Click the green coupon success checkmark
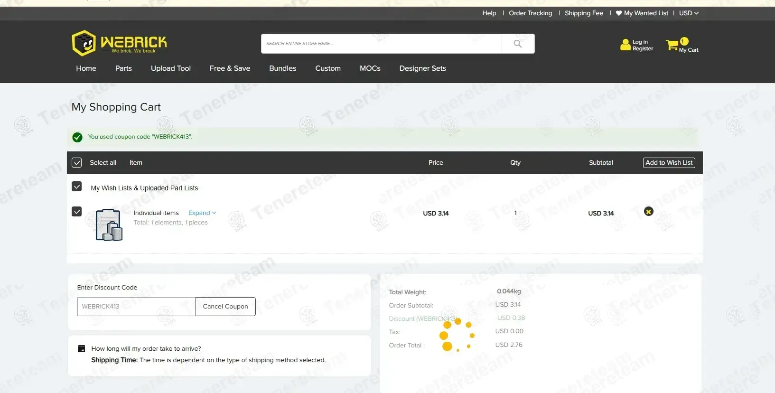The height and width of the screenshot is (393, 775). [77, 137]
